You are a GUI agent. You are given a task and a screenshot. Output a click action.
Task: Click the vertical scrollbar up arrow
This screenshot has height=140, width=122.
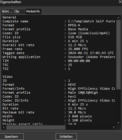coord(118,18)
